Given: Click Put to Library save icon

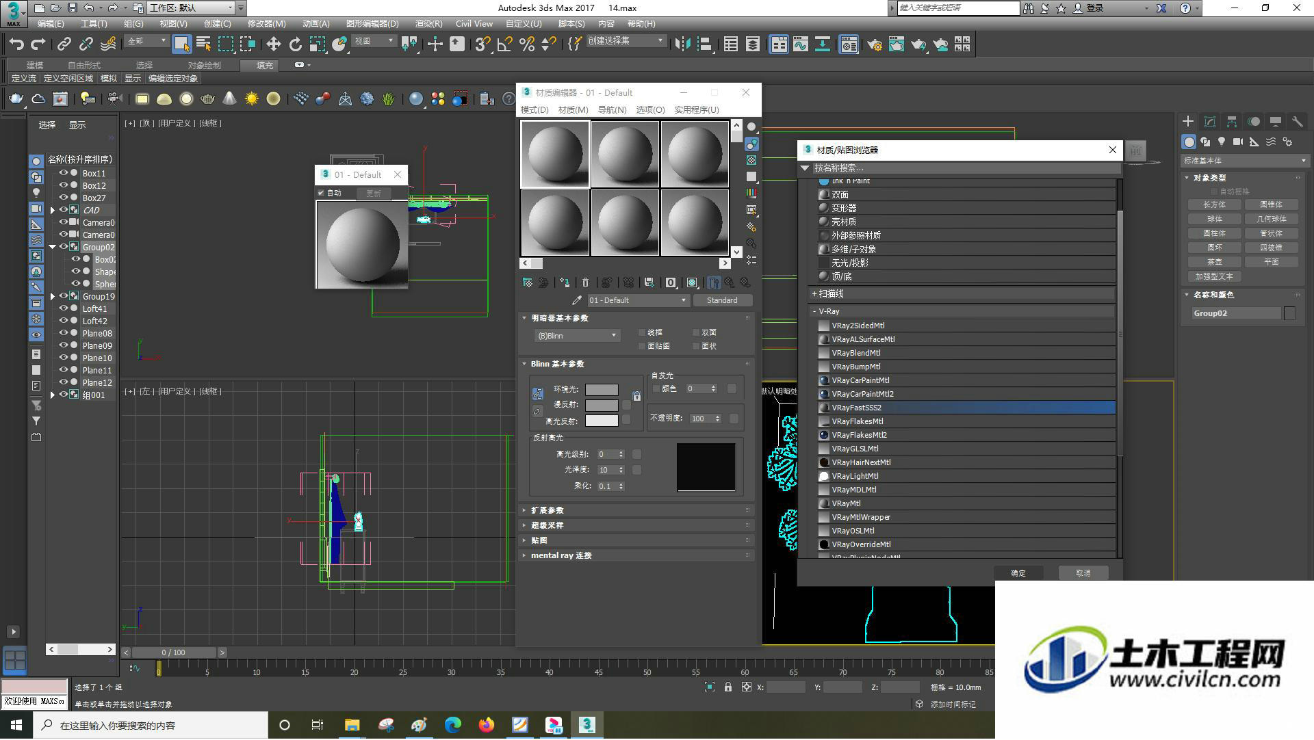Looking at the screenshot, I should (649, 282).
